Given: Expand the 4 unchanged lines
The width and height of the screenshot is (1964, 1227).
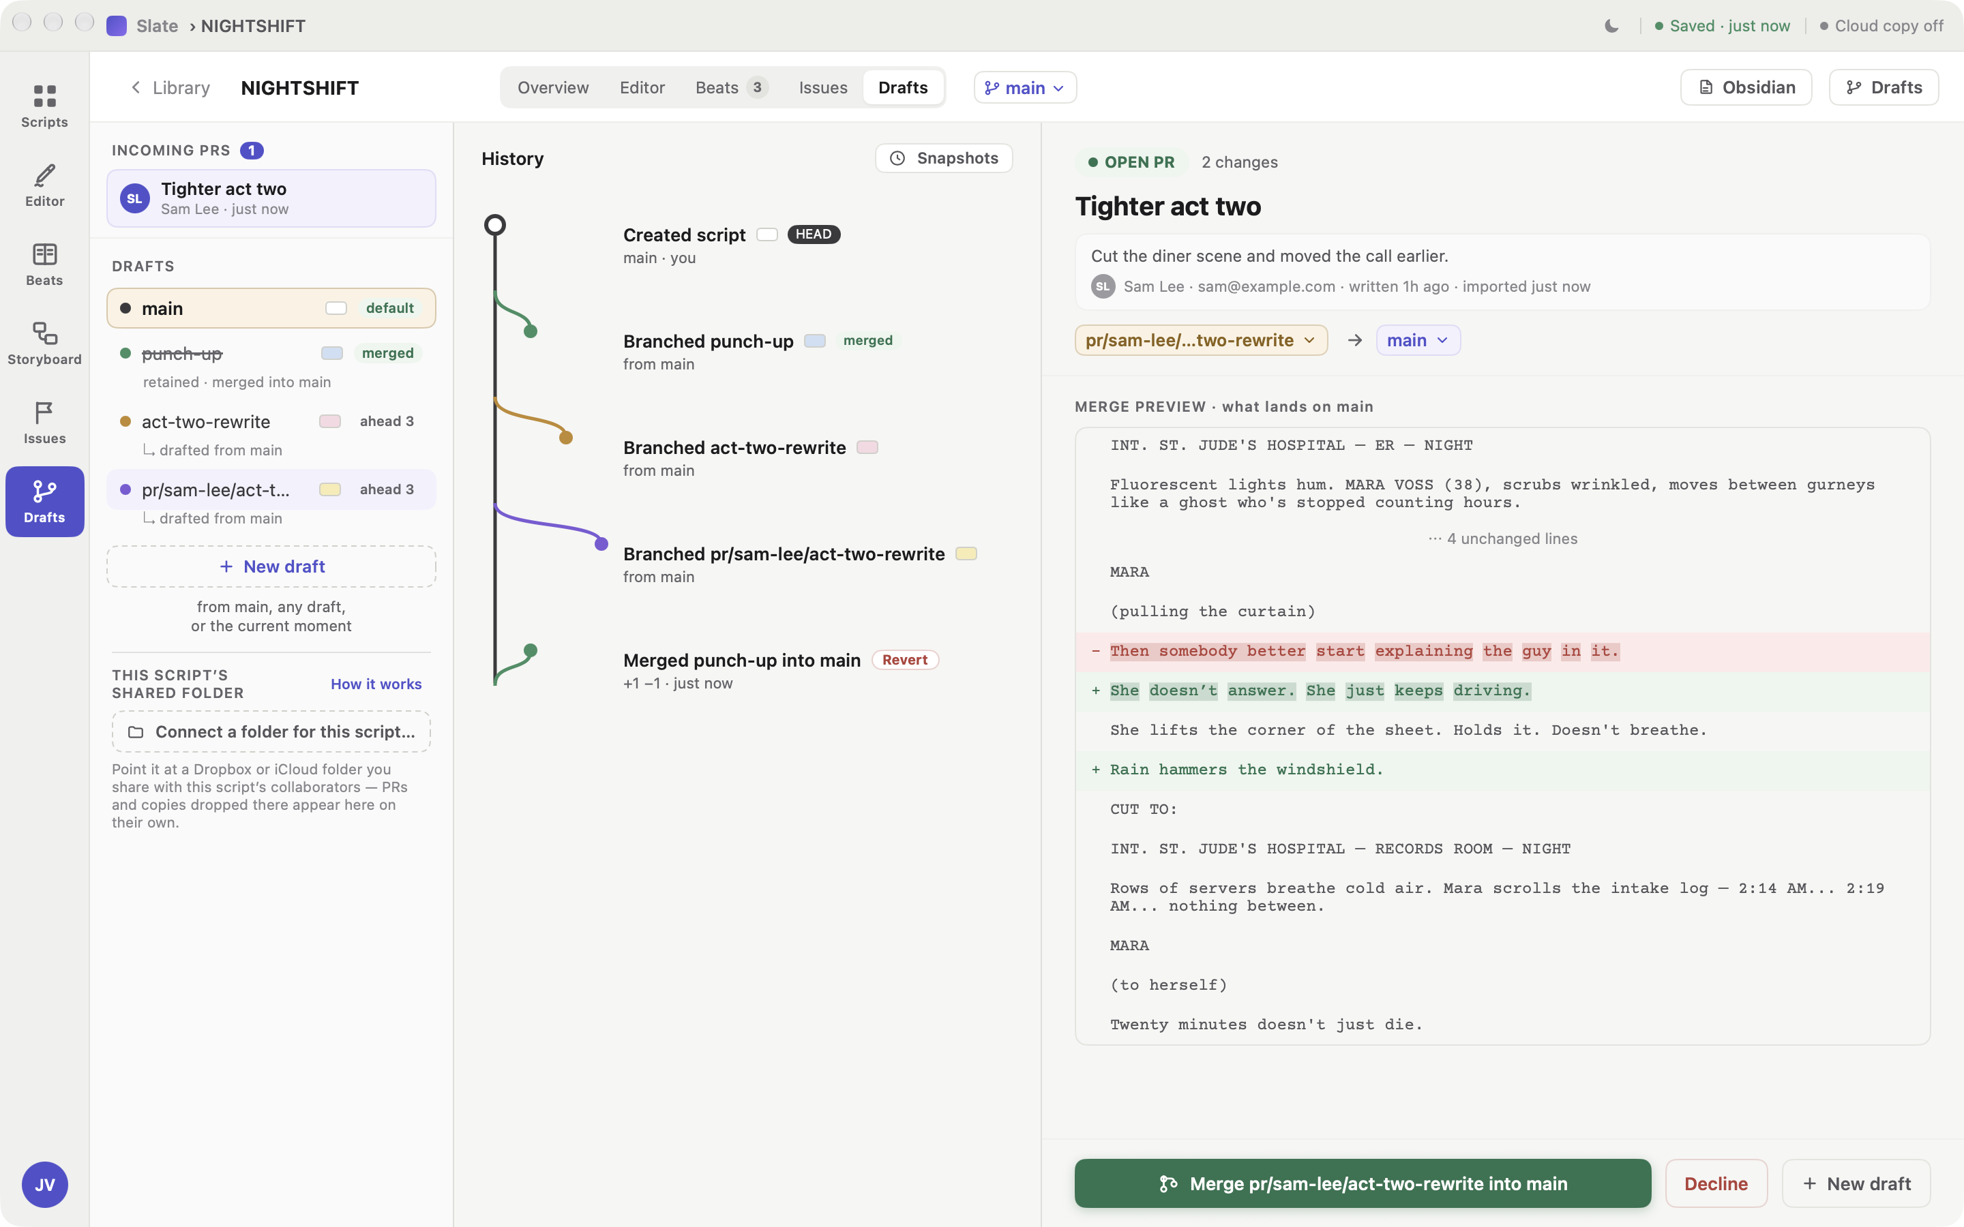Looking at the screenshot, I should [x=1503, y=539].
